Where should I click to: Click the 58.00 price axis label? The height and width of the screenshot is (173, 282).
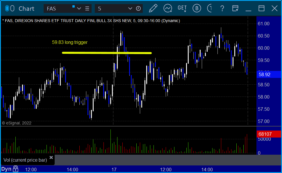pyautogui.click(x=264, y=97)
